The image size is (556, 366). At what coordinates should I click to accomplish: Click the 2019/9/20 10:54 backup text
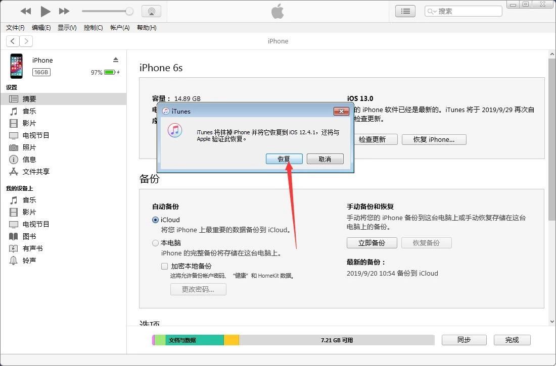pyautogui.click(x=392, y=273)
